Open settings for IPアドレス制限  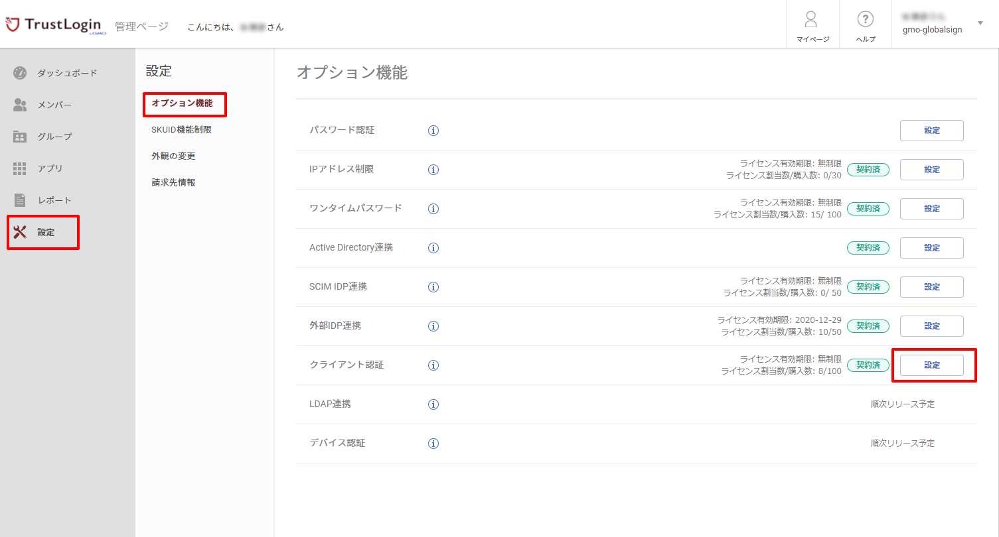click(931, 170)
